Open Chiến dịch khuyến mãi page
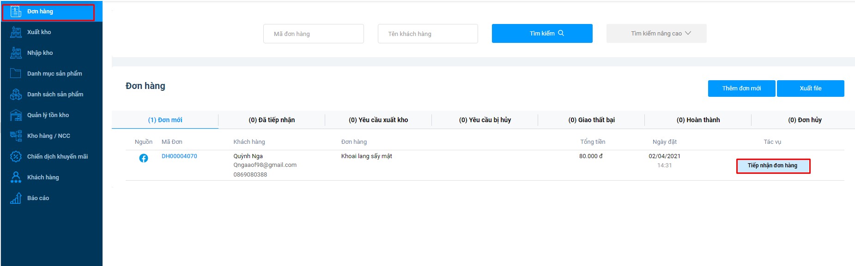This screenshot has height=266, width=855. pos(57,157)
